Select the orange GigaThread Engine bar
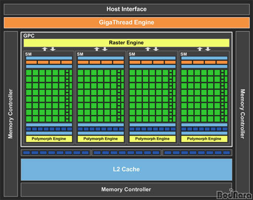Screen dimensions: 253x200 126,22
